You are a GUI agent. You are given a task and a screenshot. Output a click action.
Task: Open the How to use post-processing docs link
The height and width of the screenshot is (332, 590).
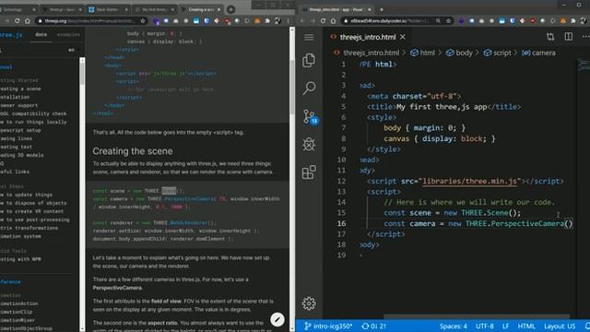click(x=35, y=219)
